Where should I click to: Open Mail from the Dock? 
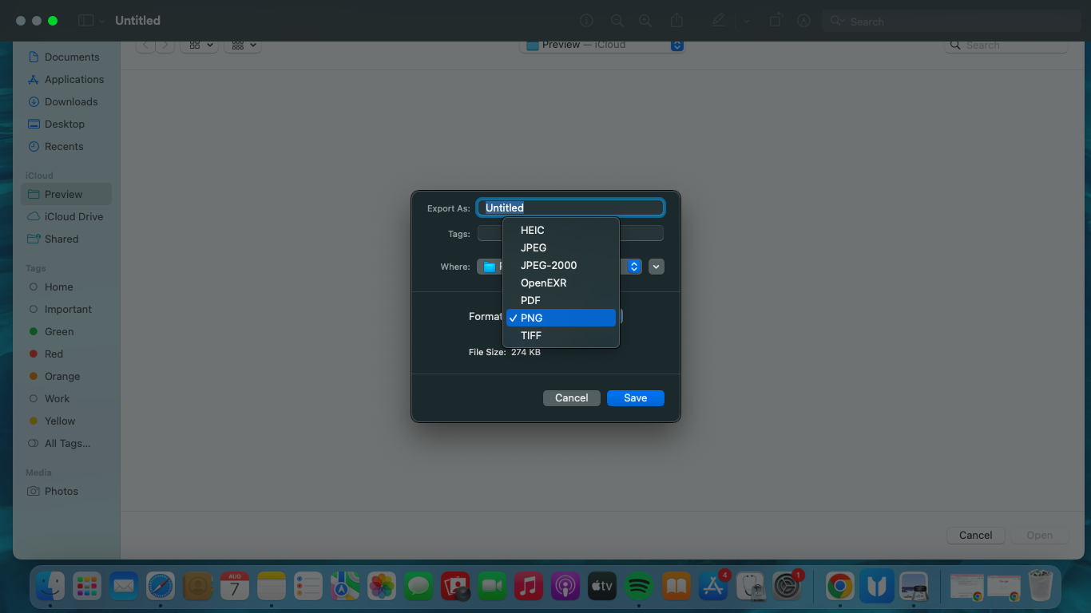(124, 587)
